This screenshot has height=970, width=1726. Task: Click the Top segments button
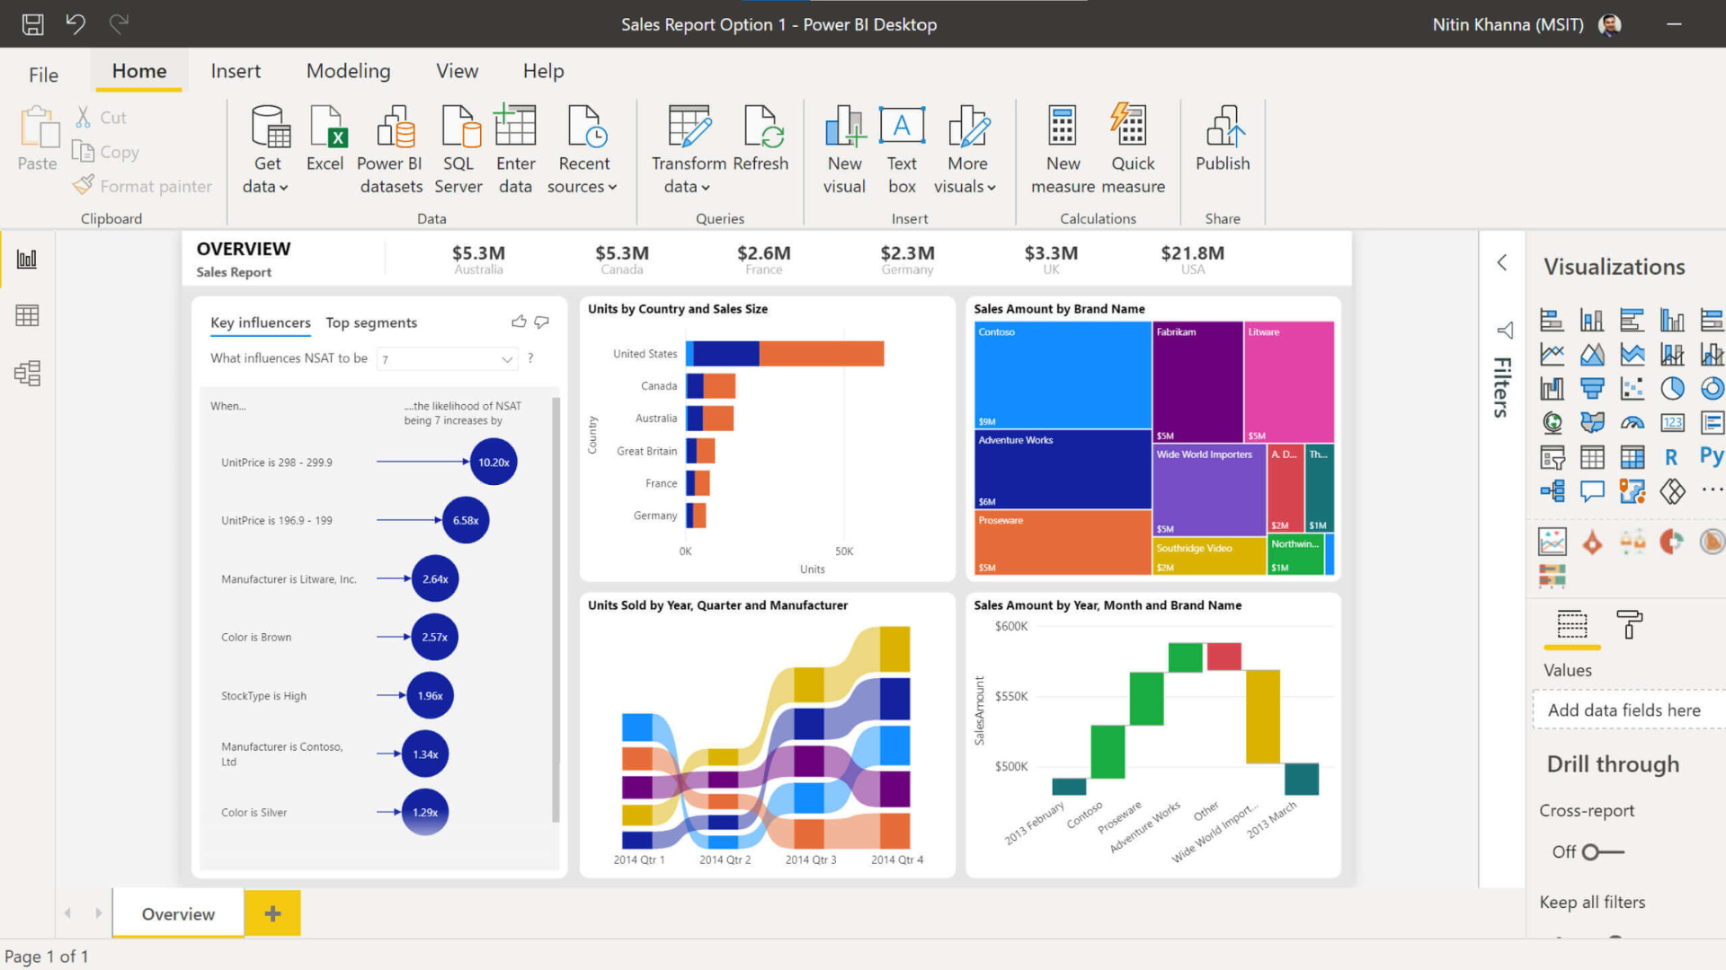point(371,322)
